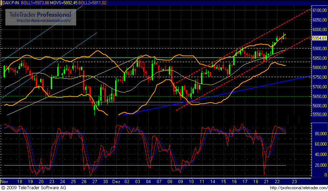Select the 5750,00 price axis label
The height and width of the screenshot is (191, 328).
pos(320,77)
